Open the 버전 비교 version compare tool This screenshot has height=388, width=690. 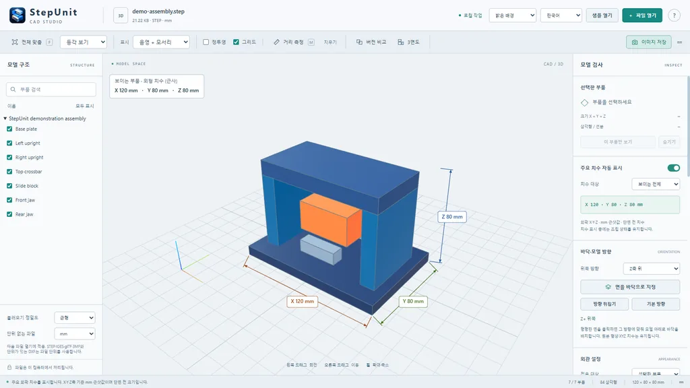click(x=371, y=42)
